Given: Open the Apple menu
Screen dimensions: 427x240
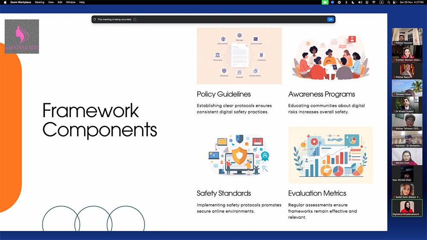Looking at the screenshot, I should click(x=5, y=2).
